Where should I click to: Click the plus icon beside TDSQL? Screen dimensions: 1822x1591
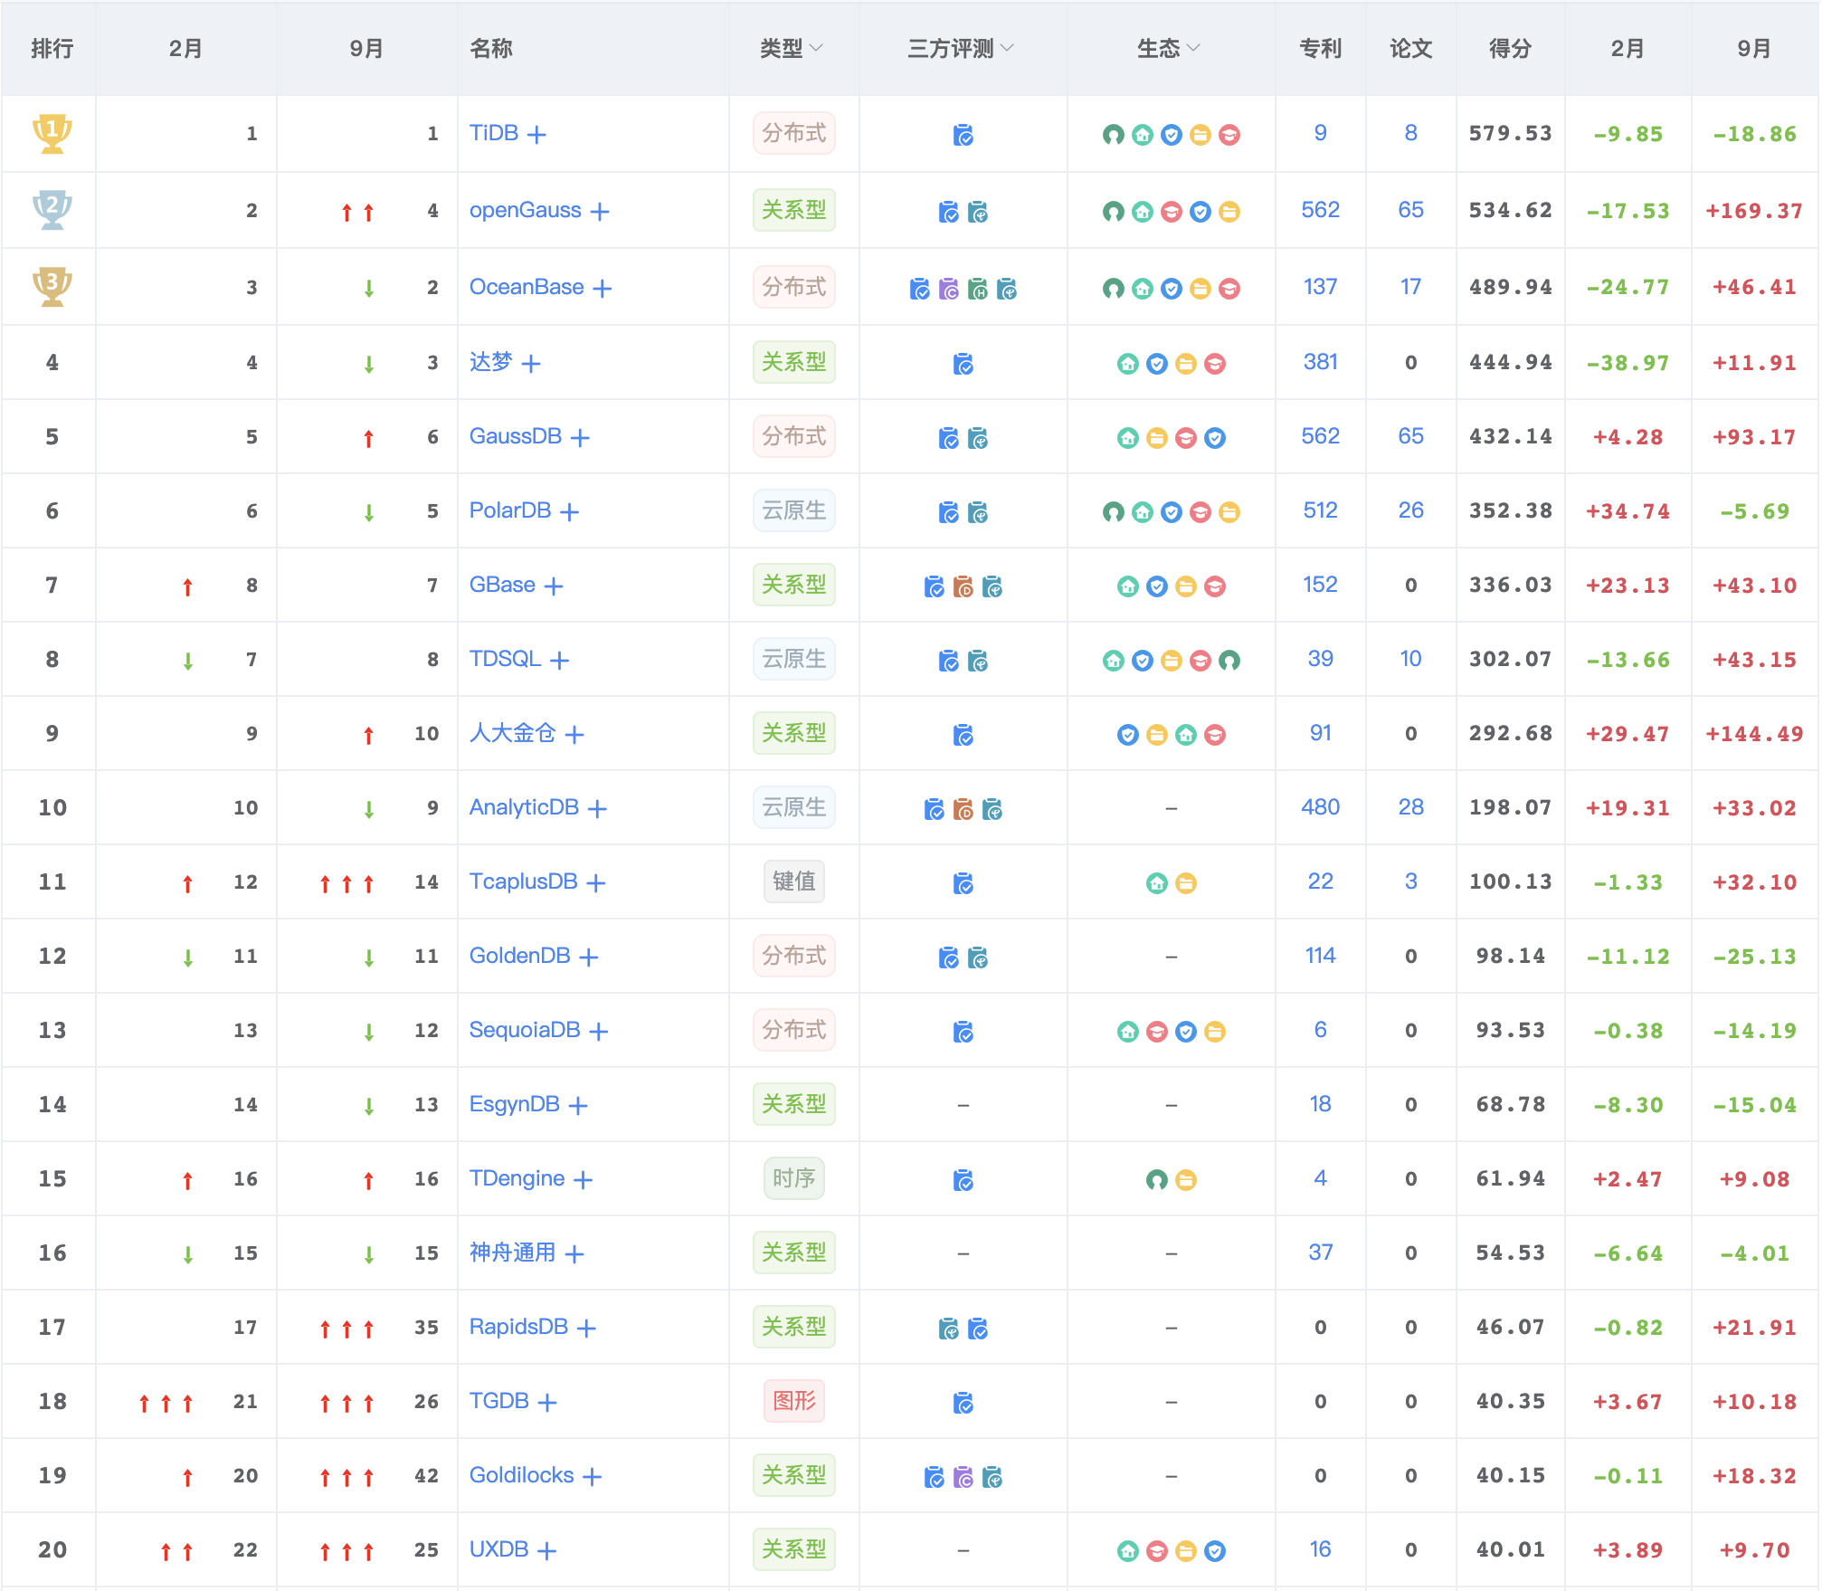pos(559,661)
